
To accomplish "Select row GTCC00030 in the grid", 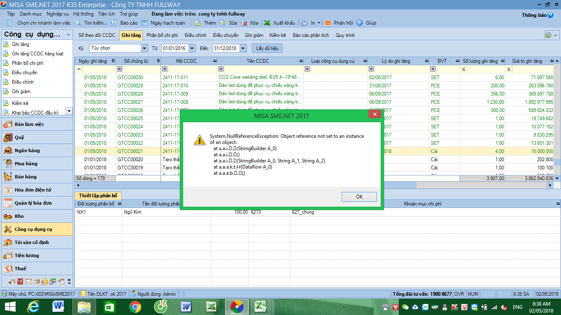I will pyautogui.click(x=314, y=77).
